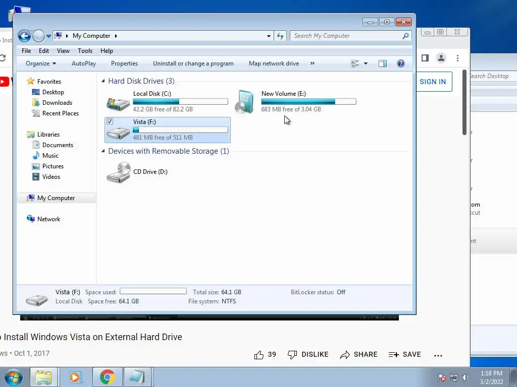Open the address bar history dropdown
The width and height of the screenshot is (517, 387).
[269, 36]
